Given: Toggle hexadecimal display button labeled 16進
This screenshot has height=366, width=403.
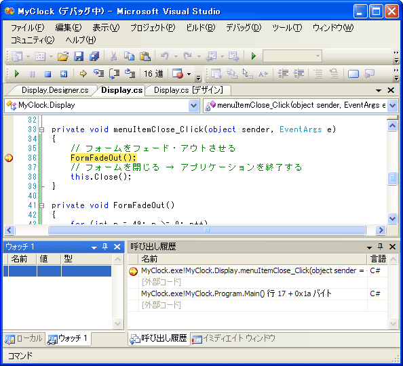Looking at the screenshot, I should [153, 74].
